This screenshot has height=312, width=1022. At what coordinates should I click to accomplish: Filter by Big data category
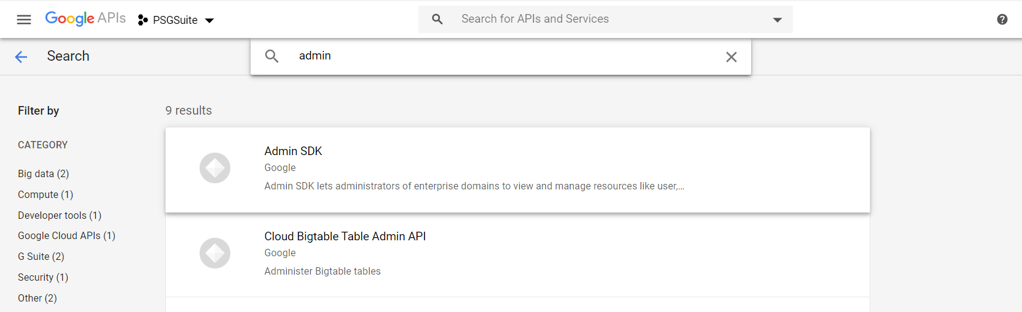coord(44,174)
